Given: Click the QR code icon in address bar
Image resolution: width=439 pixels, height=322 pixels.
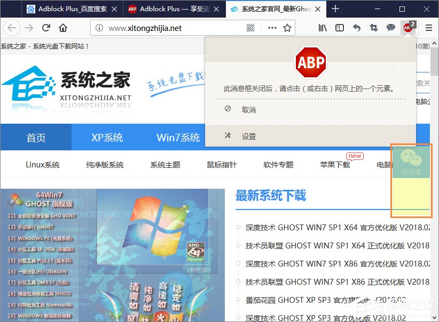Looking at the screenshot, I should coord(250,27).
